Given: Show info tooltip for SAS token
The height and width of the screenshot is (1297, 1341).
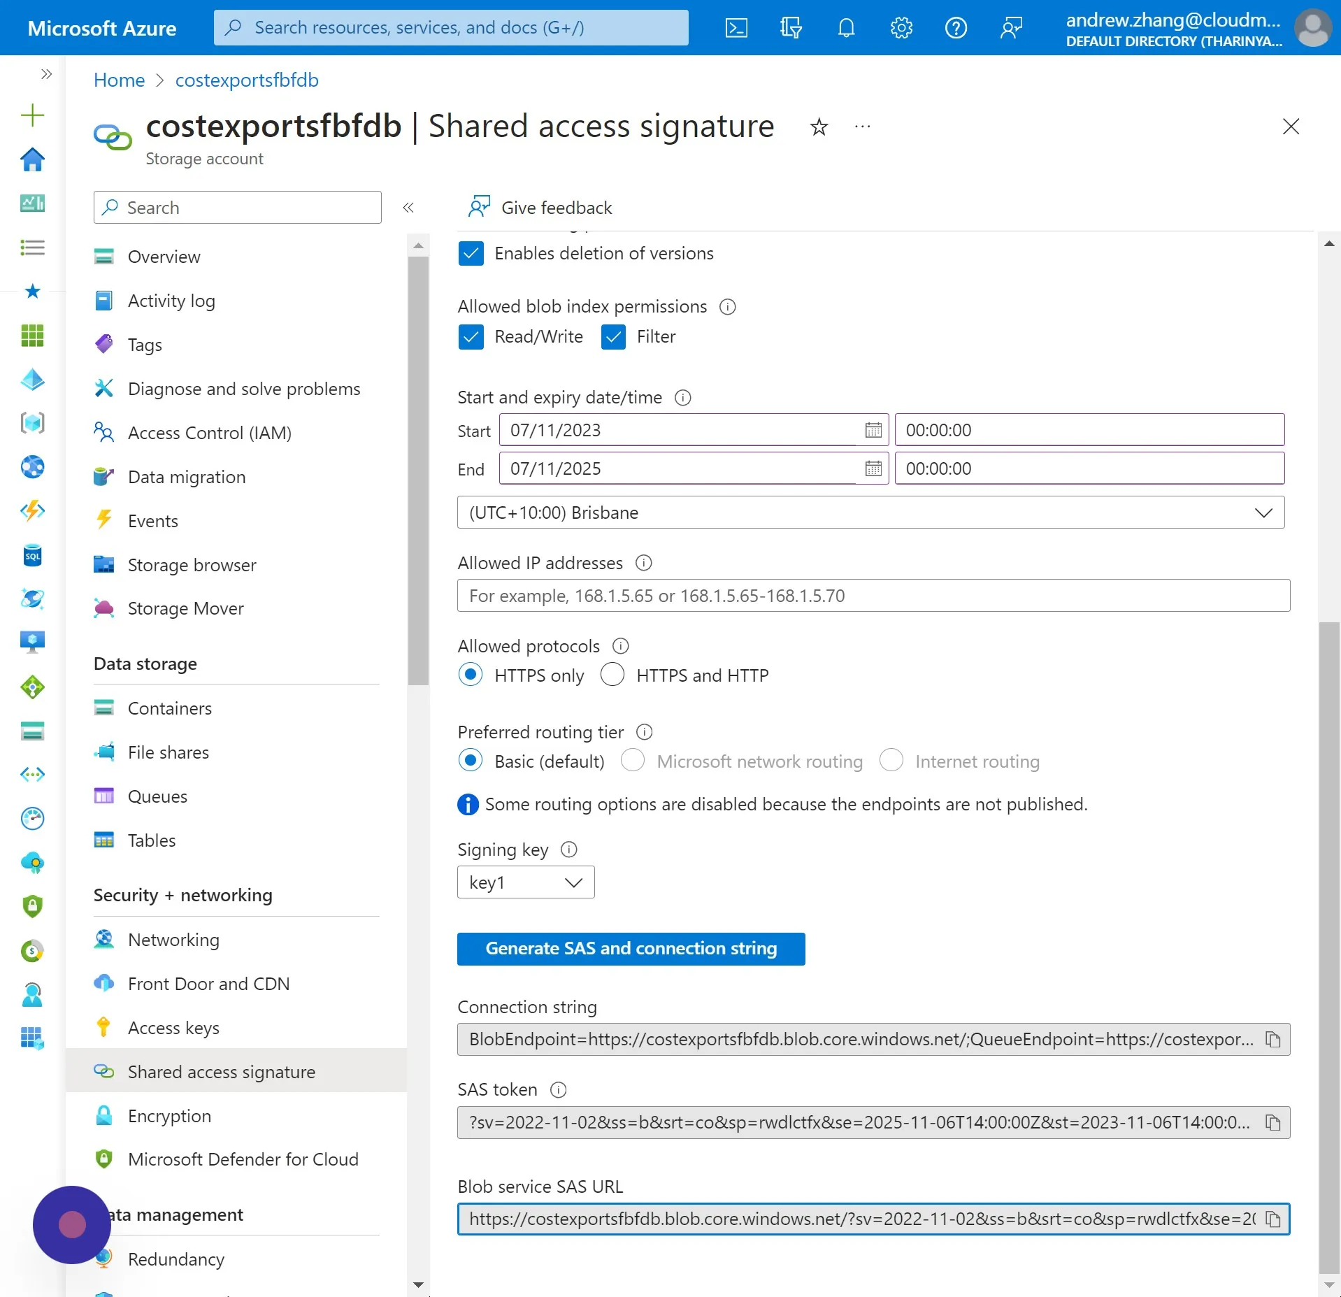Looking at the screenshot, I should tap(558, 1090).
